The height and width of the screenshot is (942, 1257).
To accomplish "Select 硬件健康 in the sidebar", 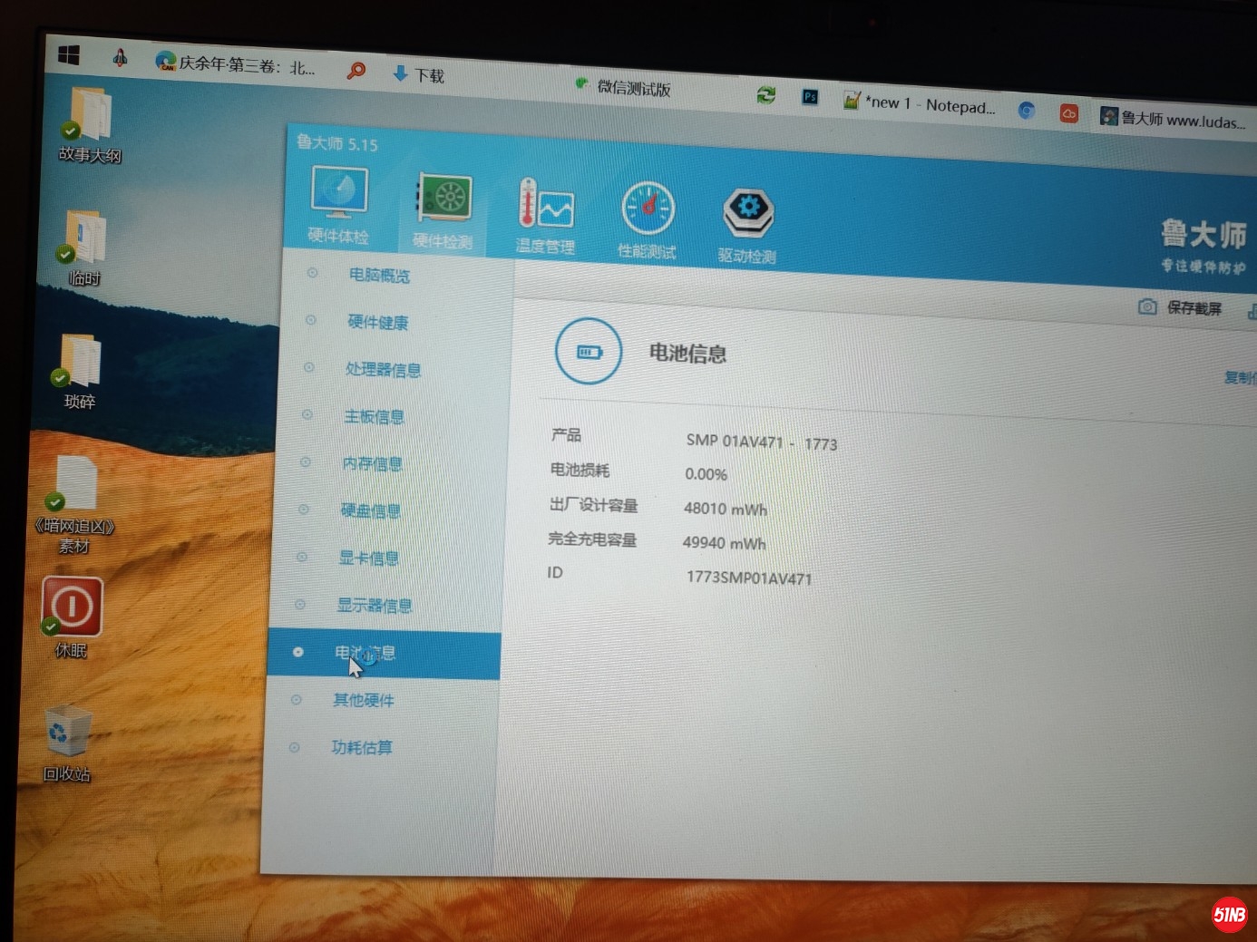I will click(x=377, y=323).
